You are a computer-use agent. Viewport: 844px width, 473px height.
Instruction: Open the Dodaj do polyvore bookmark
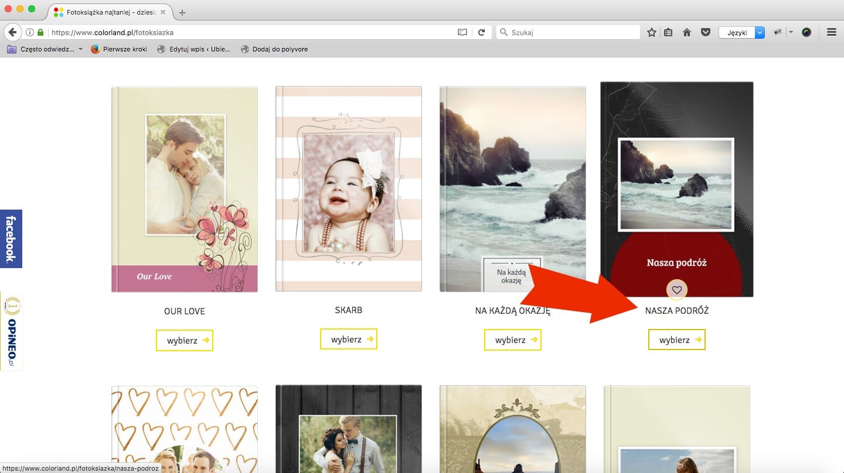click(274, 49)
